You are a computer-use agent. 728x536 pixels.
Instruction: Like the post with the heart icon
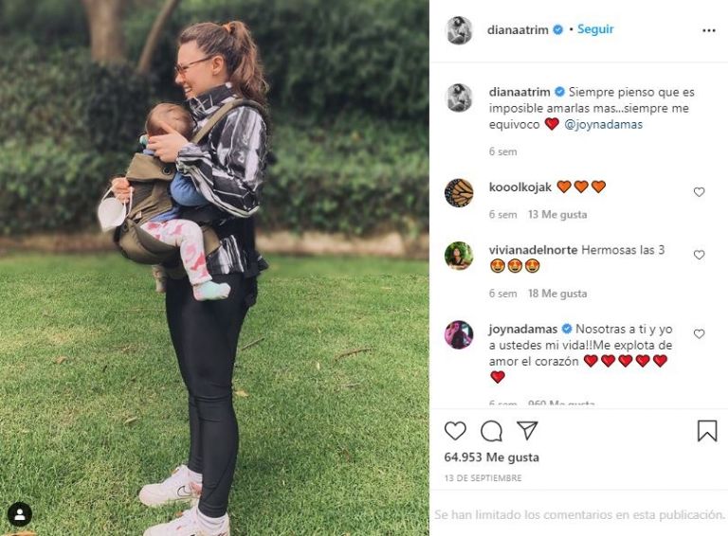coord(455,431)
